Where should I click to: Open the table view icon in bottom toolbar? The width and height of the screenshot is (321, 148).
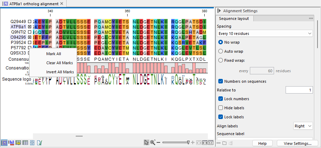point(25,142)
